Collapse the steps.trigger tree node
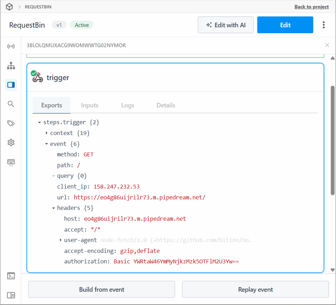336x305 pixels. coord(40,122)
